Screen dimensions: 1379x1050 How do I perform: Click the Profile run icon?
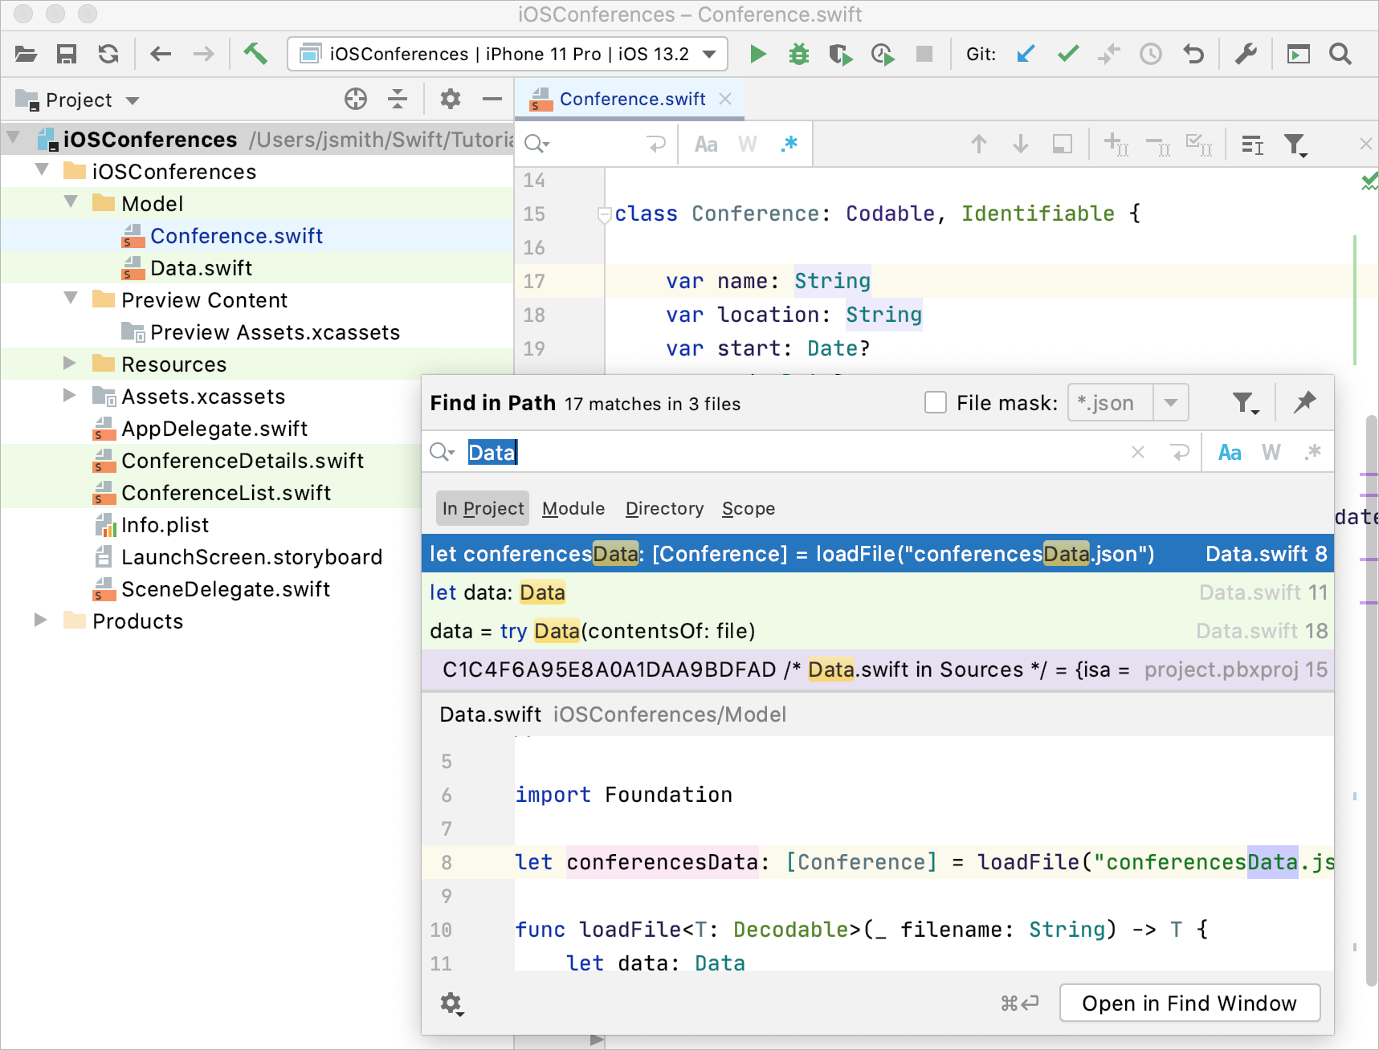(883, 54)
